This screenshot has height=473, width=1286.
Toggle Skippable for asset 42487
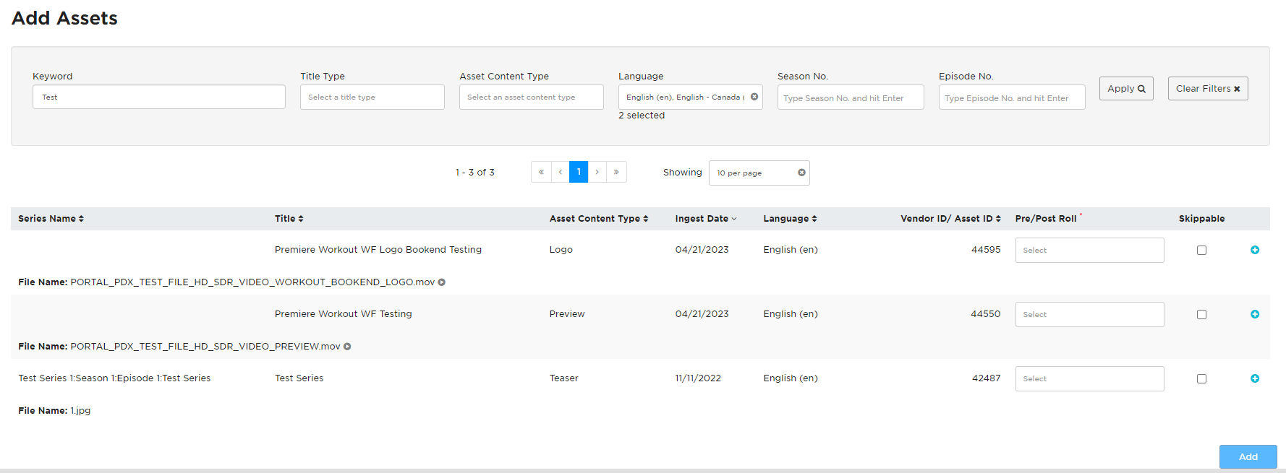pos(1201,378)
